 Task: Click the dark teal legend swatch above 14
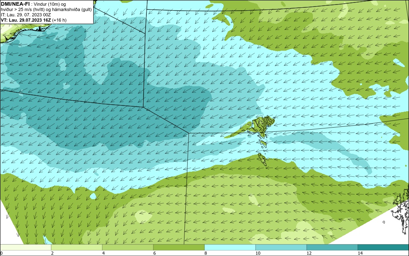coord(384,247)
